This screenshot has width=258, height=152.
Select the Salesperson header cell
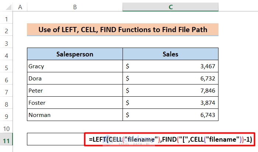coord(75,54)
